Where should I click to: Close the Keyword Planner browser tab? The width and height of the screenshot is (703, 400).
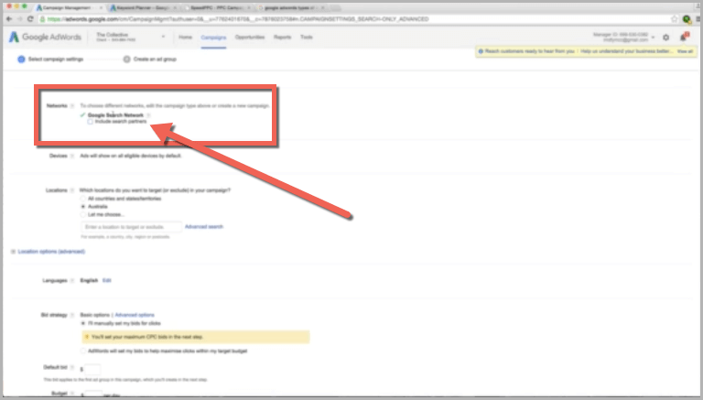(x=175, y=8)
